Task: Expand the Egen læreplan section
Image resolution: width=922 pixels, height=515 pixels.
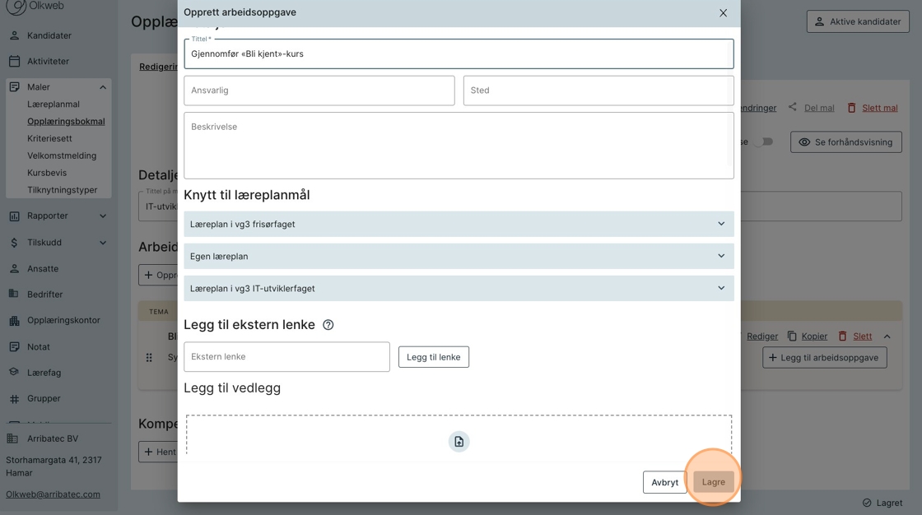Action: point(459,257)
